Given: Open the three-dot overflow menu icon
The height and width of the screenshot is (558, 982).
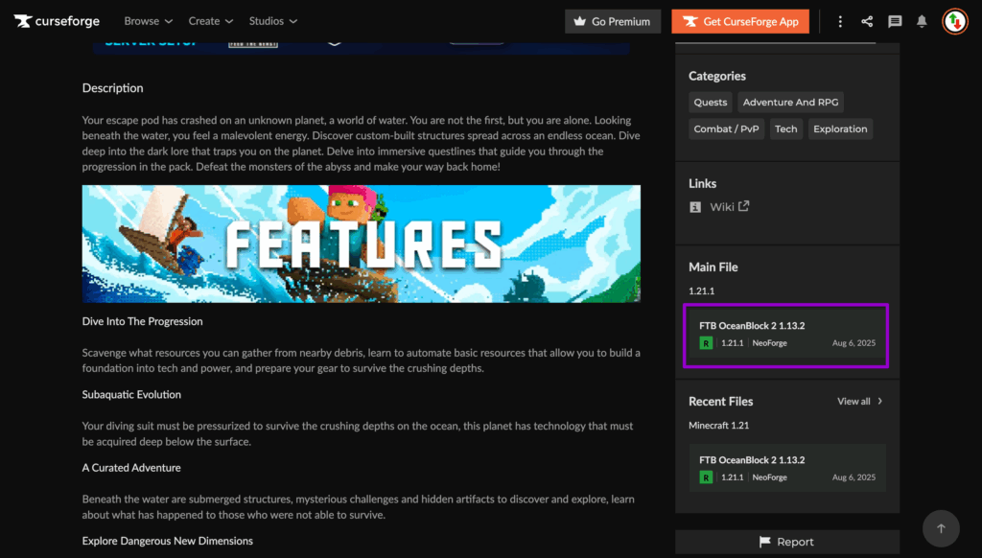Looking at the screenshot, I should coord(840,20).
